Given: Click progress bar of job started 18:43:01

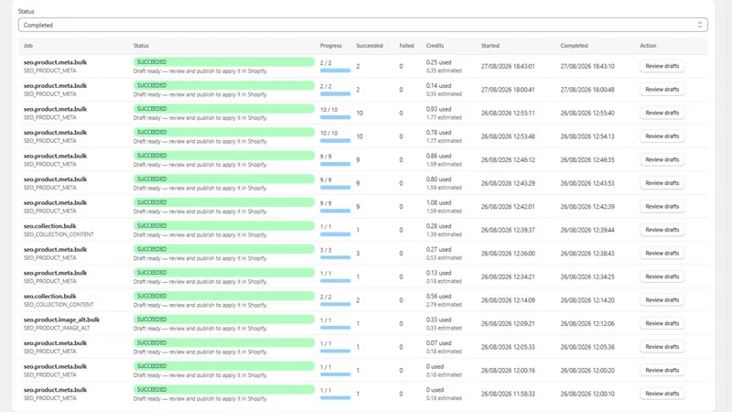Looking at the screenshot, I should [335, 70].
